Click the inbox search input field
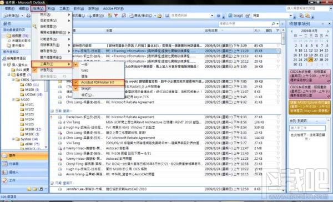This screenshot has height=202, width=333. tap(245, 23)
